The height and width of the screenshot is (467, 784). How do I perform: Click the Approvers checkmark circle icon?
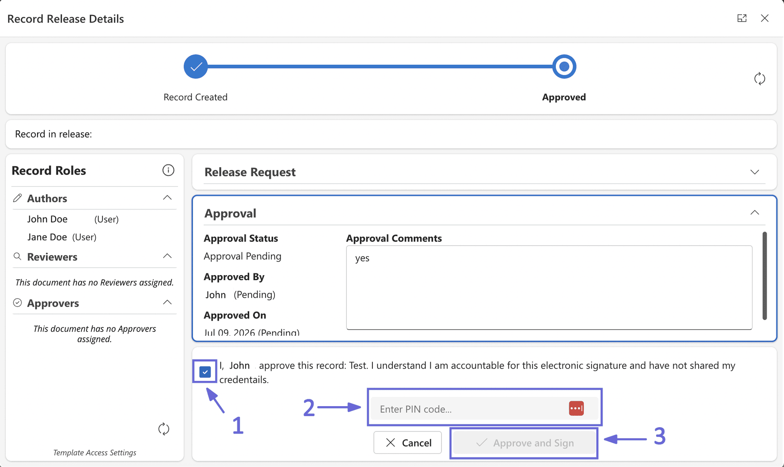coord(17,303)
